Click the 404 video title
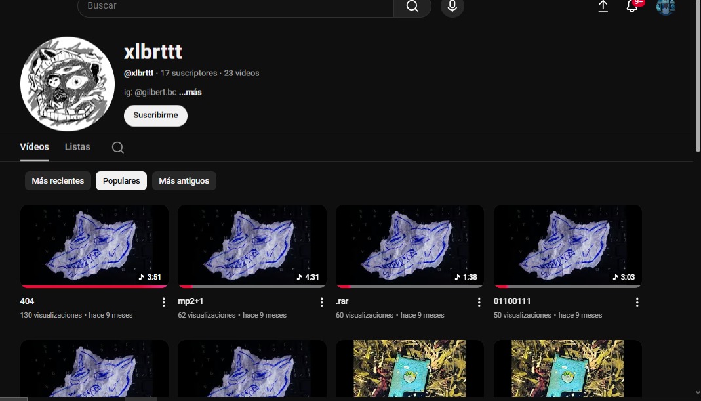 pos(28,301)
